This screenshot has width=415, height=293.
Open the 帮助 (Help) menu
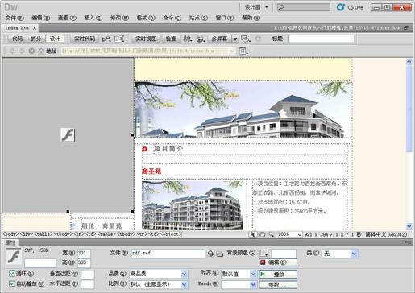251,18
